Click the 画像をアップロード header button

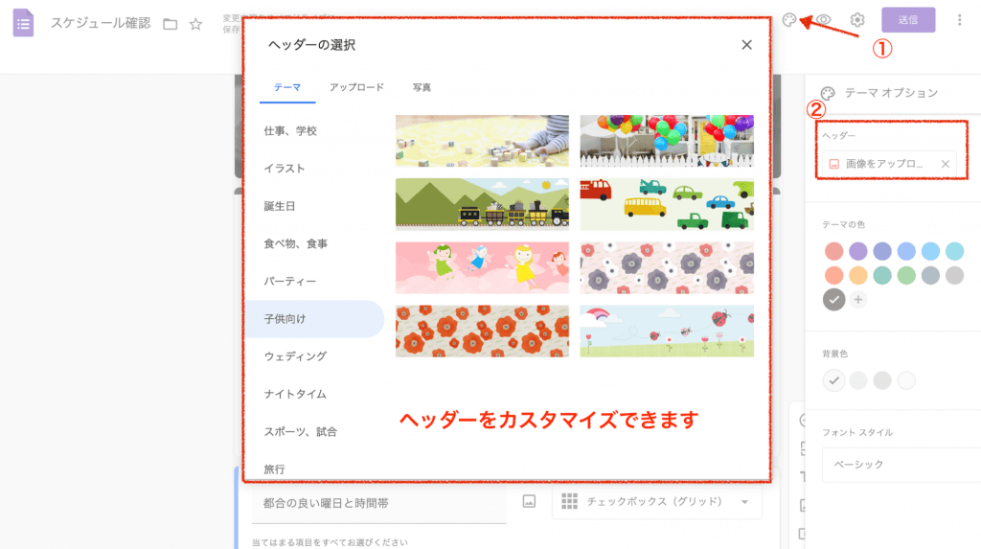pos(881,164)
